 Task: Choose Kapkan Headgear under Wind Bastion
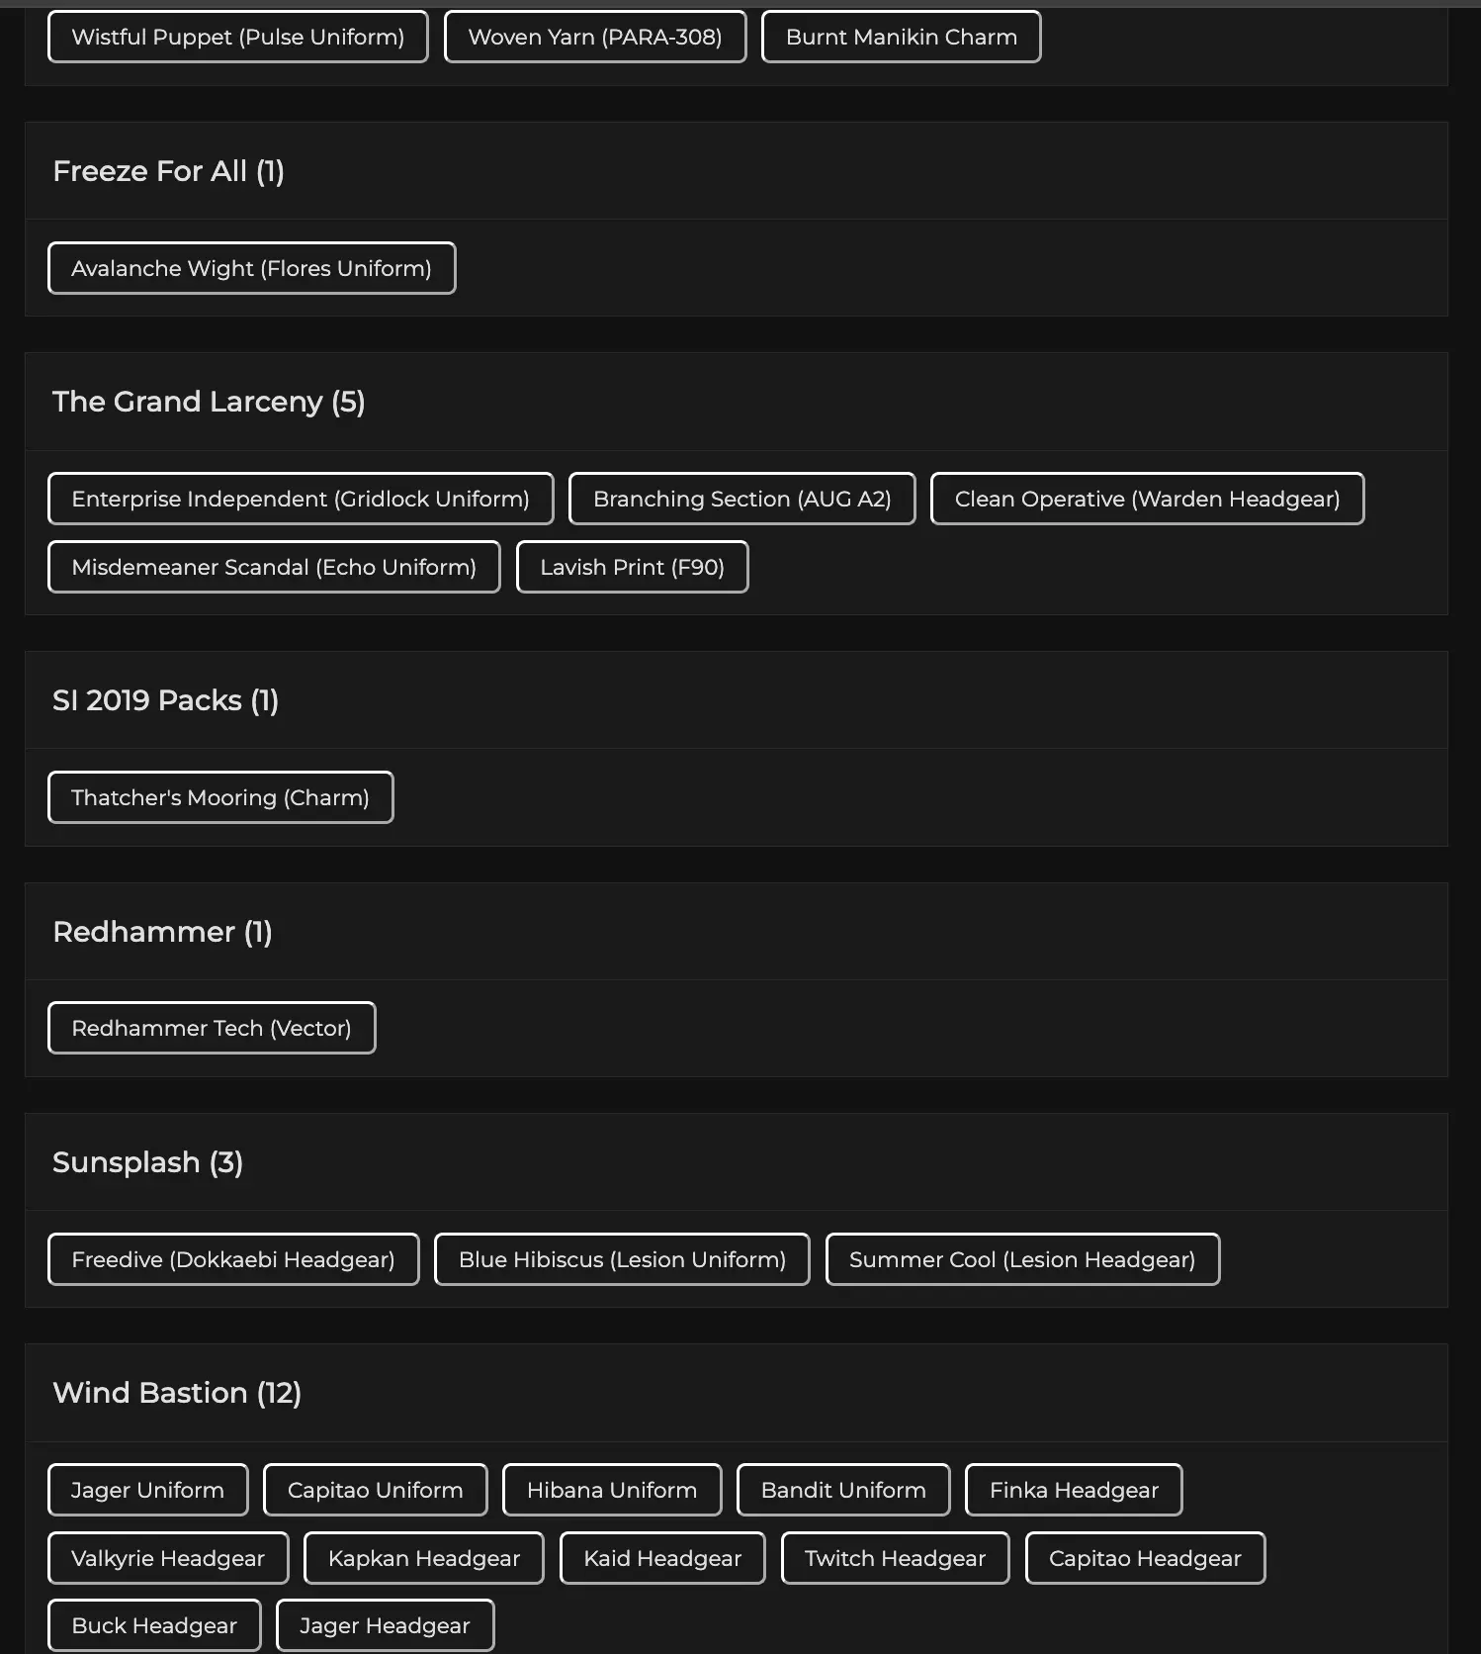point(423,1559)
